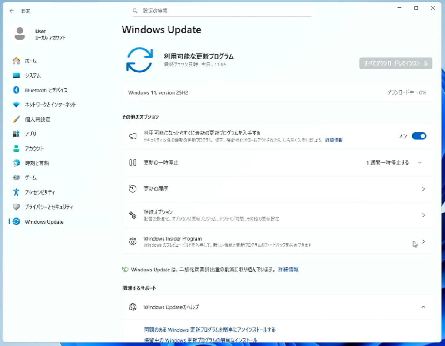Click the 時刻と言語 globe clock icon
Screen dimensions: 445x346
click(17, 163)
